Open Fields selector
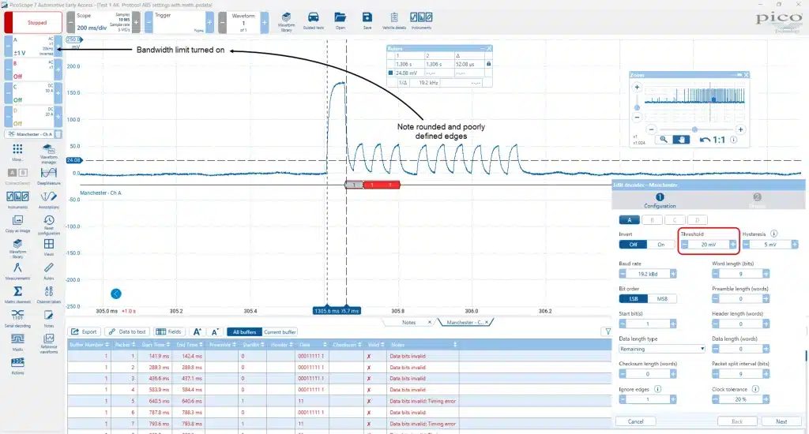The height and width of the screenshot is (434, 809). point(169,332)
